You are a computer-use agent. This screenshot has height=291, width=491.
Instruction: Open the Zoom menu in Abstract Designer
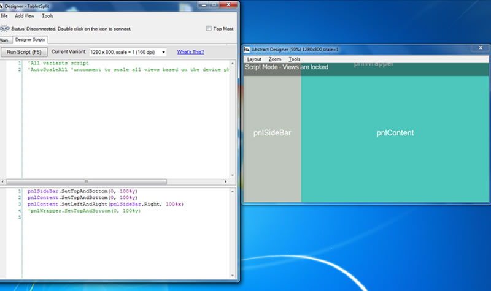275,59
